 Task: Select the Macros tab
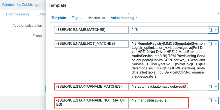pos(96,18)
